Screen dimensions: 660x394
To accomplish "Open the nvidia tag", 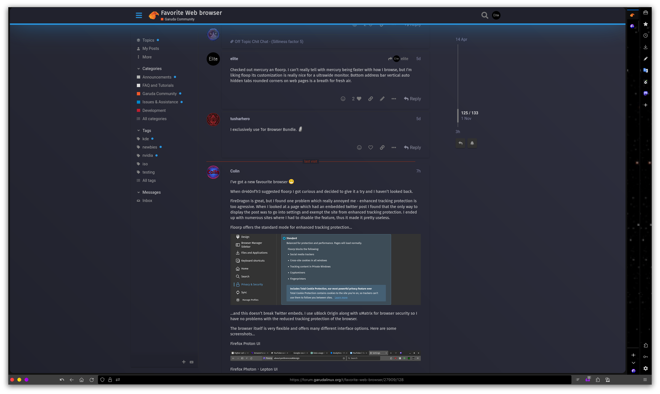I will pos(147,155).
